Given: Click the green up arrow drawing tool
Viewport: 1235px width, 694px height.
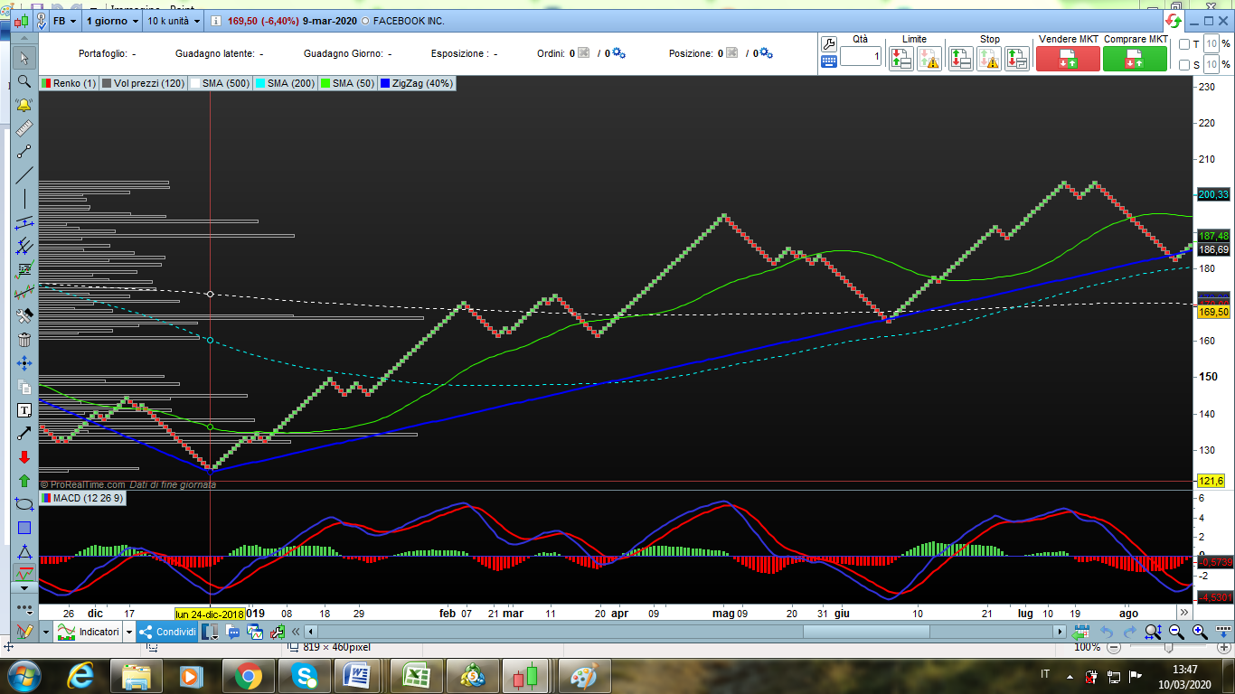Looking at the screenshot, I should 24,481.
